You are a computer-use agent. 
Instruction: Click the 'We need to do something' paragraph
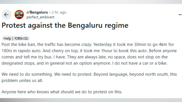[x=89, y=77]
